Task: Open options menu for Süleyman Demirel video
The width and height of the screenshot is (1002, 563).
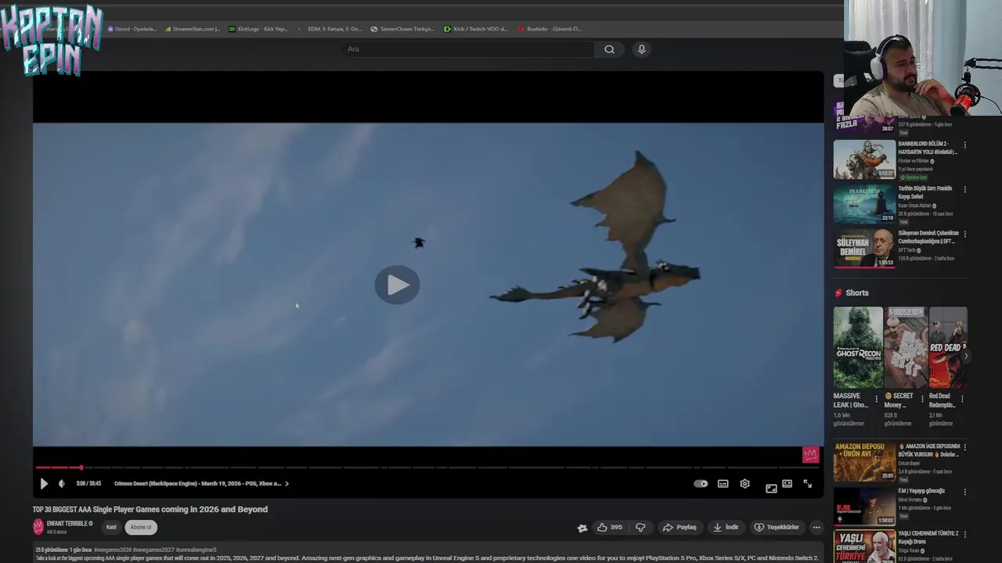Action: point(964,235)
